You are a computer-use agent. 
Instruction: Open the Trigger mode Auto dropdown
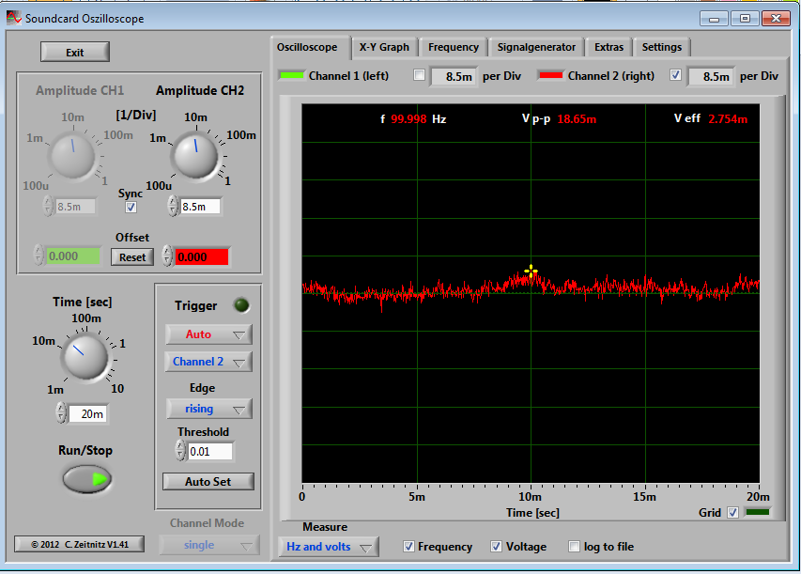click(208, 334)
